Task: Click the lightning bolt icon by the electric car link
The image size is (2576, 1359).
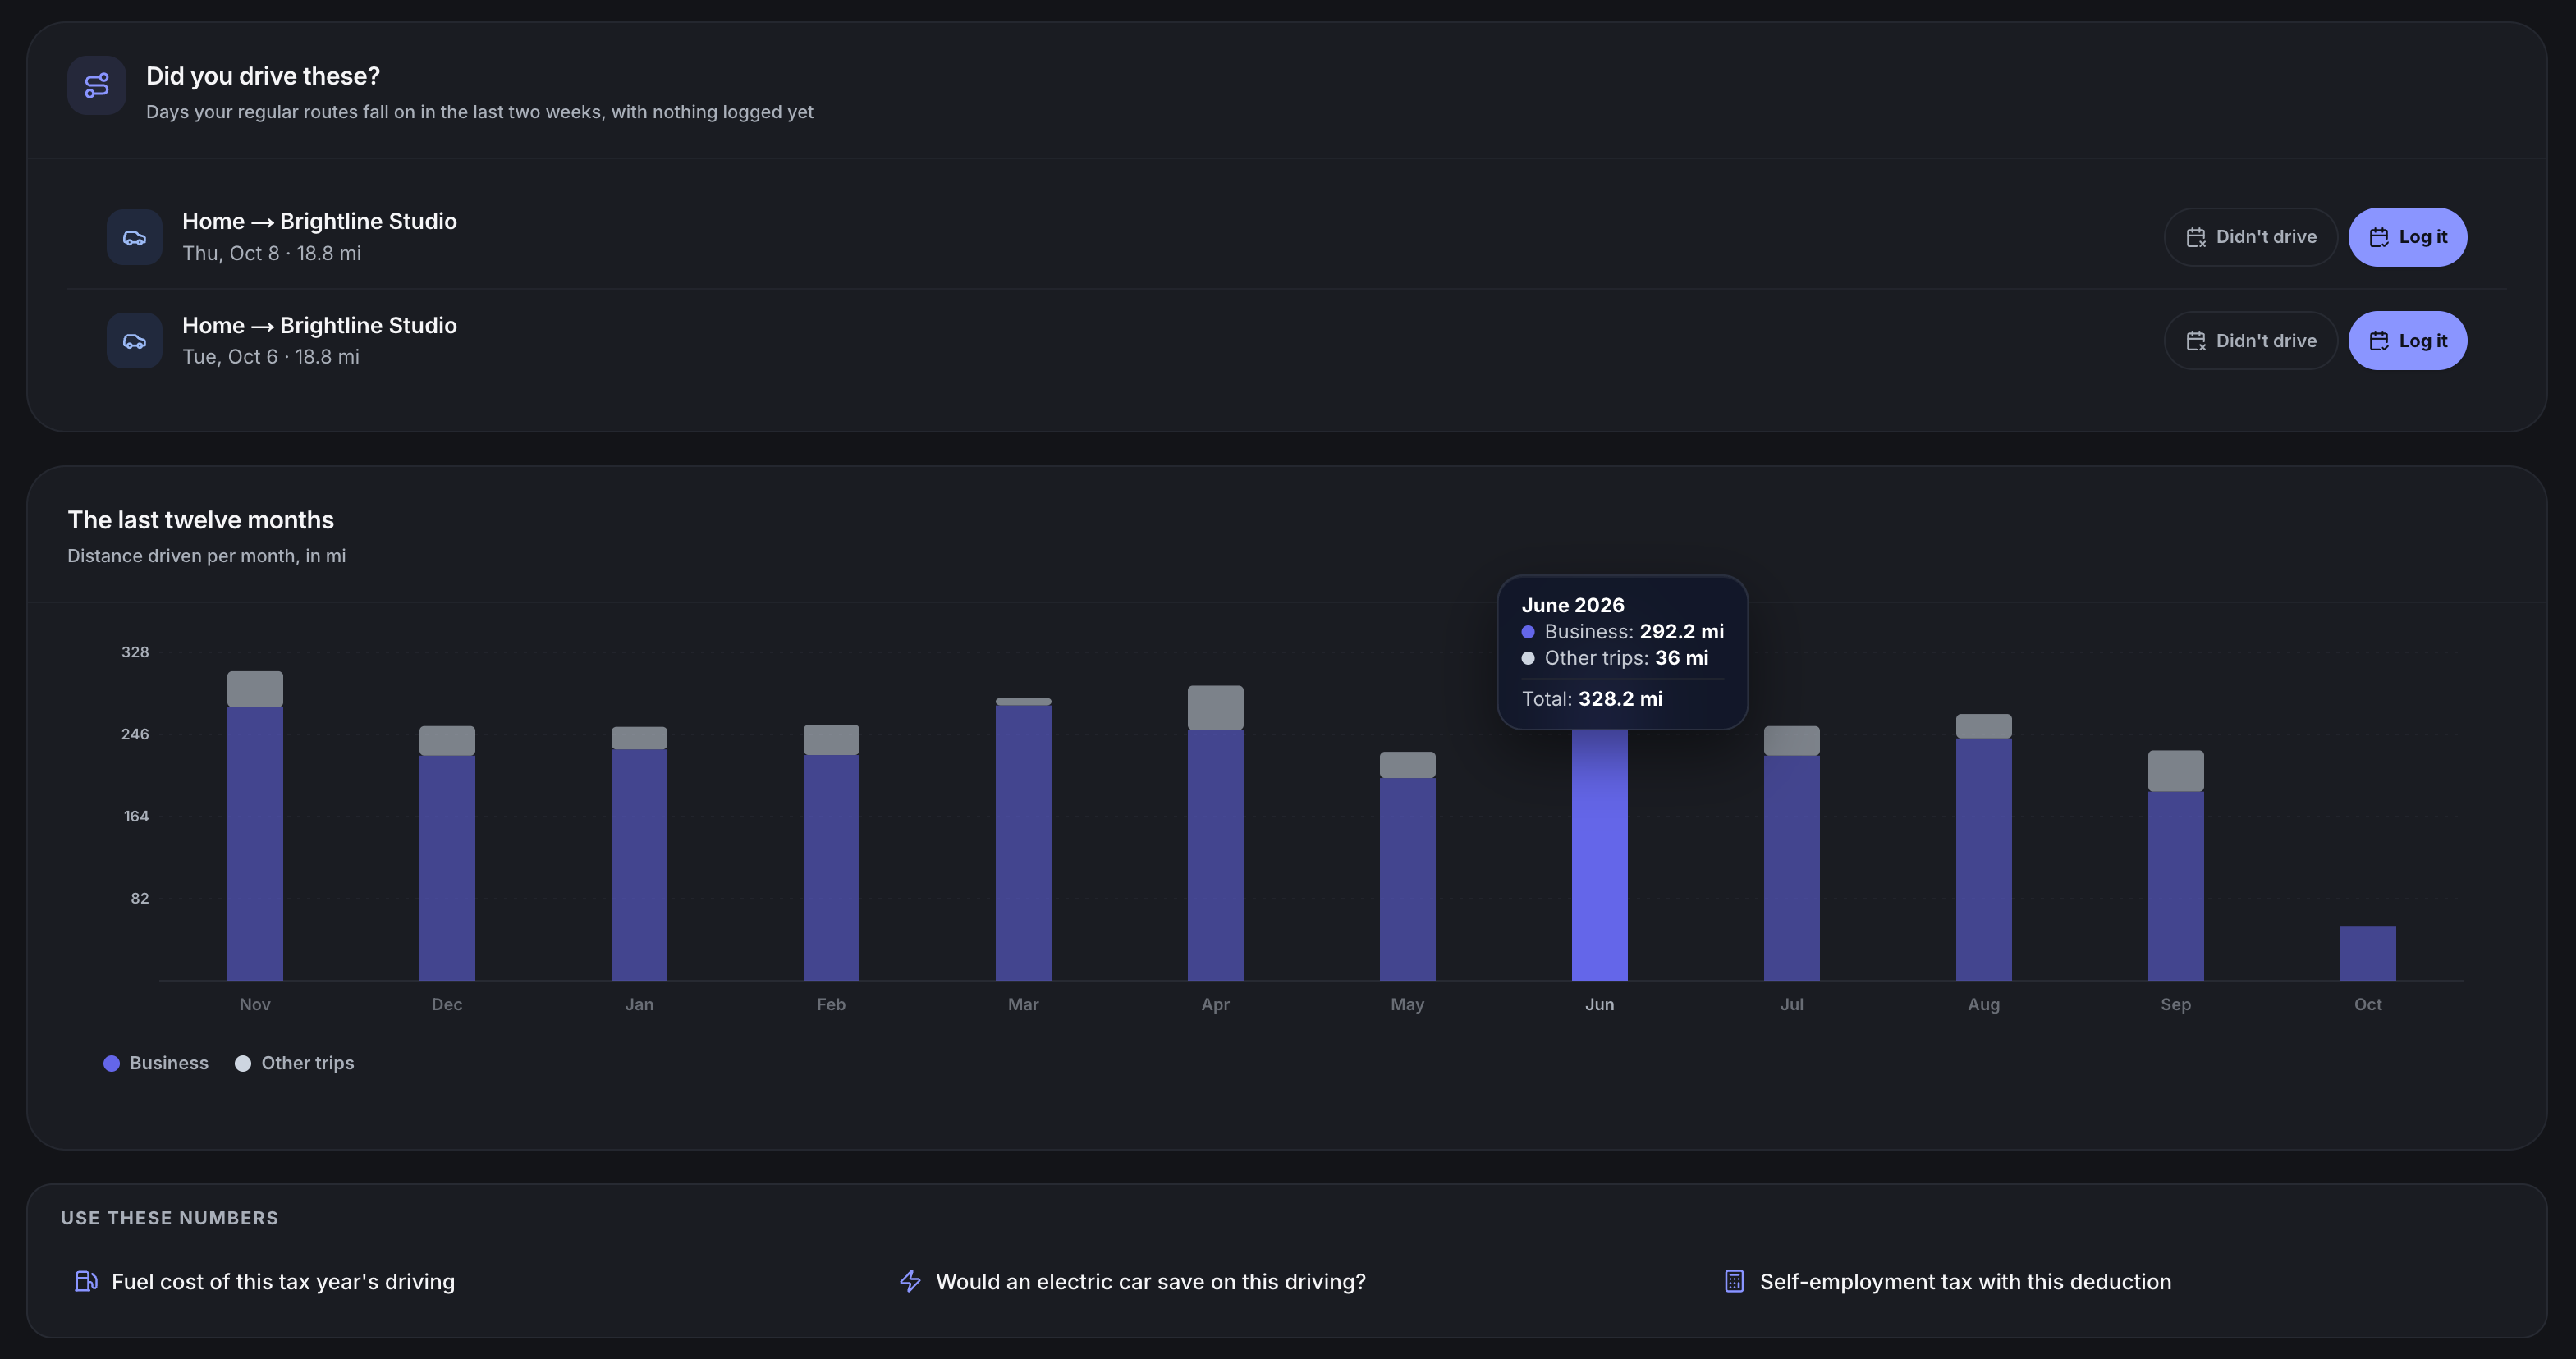Action: pos(910,1281)
